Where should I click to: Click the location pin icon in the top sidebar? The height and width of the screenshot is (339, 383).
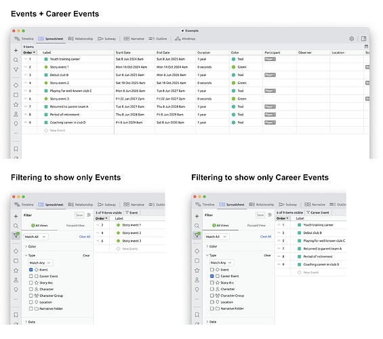point(16,123)
